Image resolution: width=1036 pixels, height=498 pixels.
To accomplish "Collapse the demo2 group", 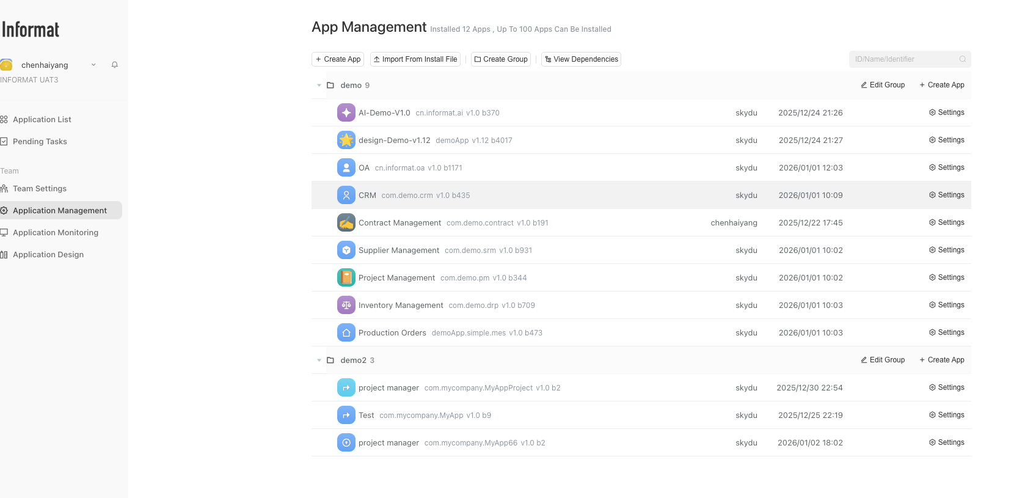I will click(x=319, y=361).
